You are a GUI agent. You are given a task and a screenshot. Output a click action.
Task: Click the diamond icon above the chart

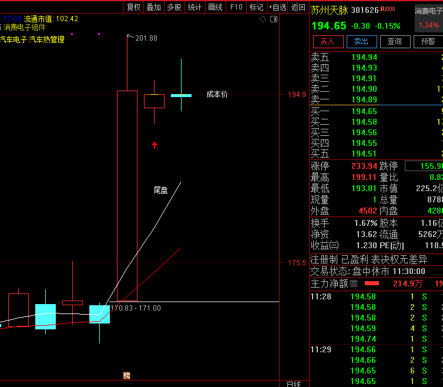click(263, 19)
